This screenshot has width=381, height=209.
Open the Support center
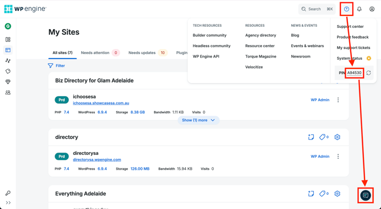(x=350, y=27)
